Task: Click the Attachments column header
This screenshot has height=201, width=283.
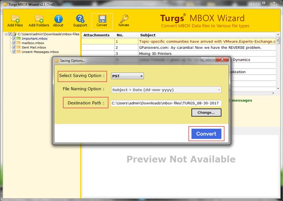Action: pos(98,35)
